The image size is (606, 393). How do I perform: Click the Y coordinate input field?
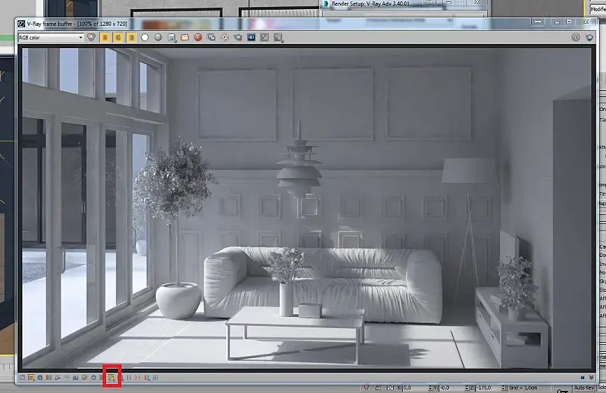[452, 388]
